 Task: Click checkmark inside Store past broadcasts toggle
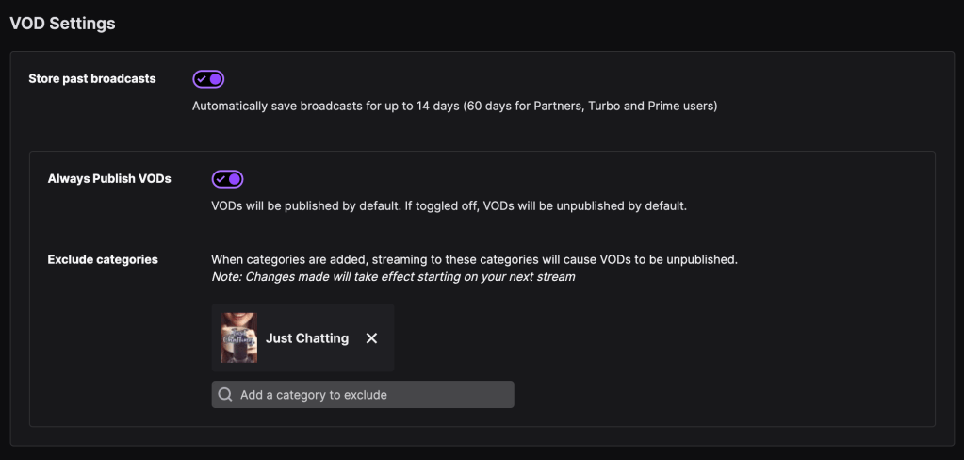pyautogui.click(x=202, y=79)
